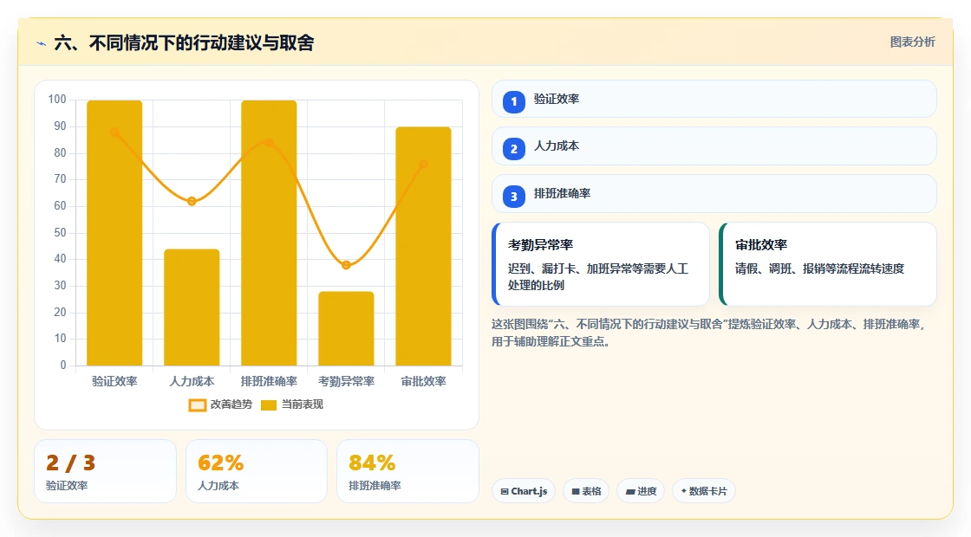Click the 验证效率 bar in the chart

114,233
